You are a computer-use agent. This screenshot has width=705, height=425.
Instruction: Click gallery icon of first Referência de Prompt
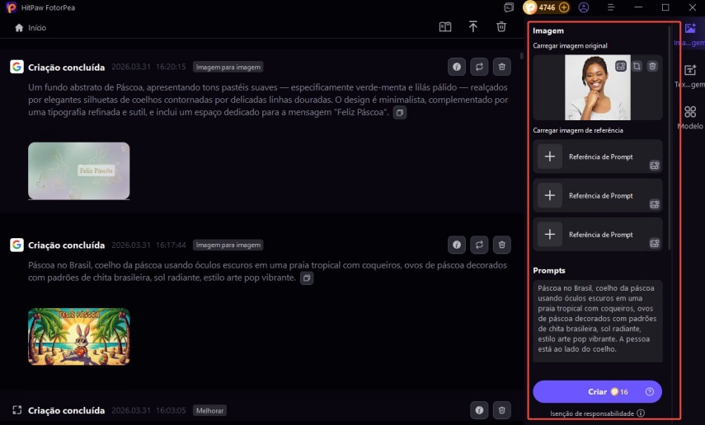tap(655, 166)
